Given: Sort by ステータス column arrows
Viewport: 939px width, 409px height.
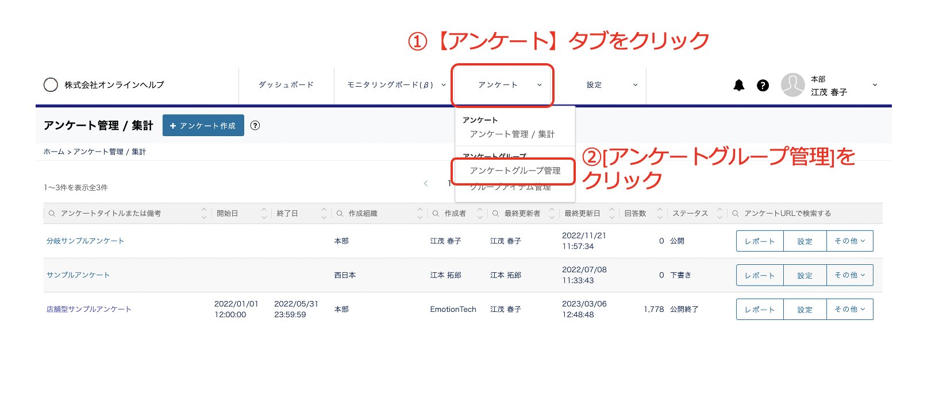Looking at the screenshot, I should [x=719, y=214].
